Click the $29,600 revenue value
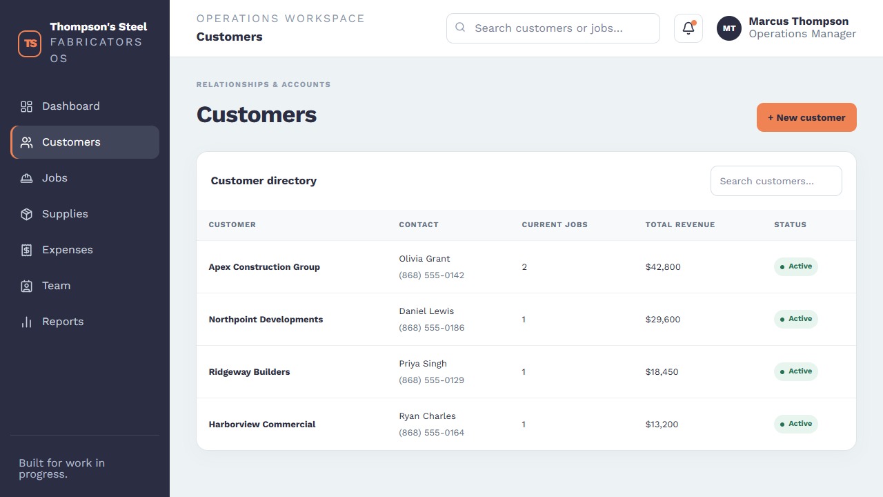The height and width of the screenshot is (497, 883). [x=663, y=320]
